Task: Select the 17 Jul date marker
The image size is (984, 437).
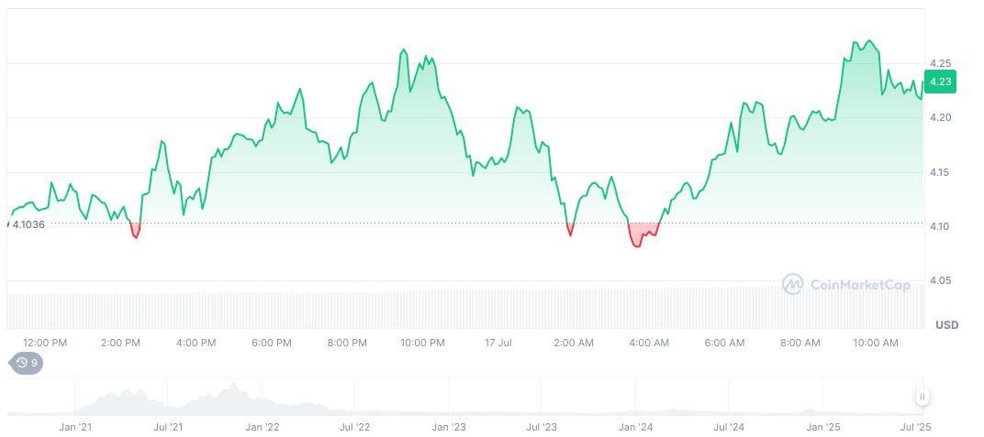Action: click(x=498, y=343)
